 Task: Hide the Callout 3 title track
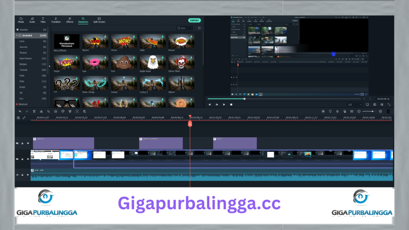click(x=28, y=143)
